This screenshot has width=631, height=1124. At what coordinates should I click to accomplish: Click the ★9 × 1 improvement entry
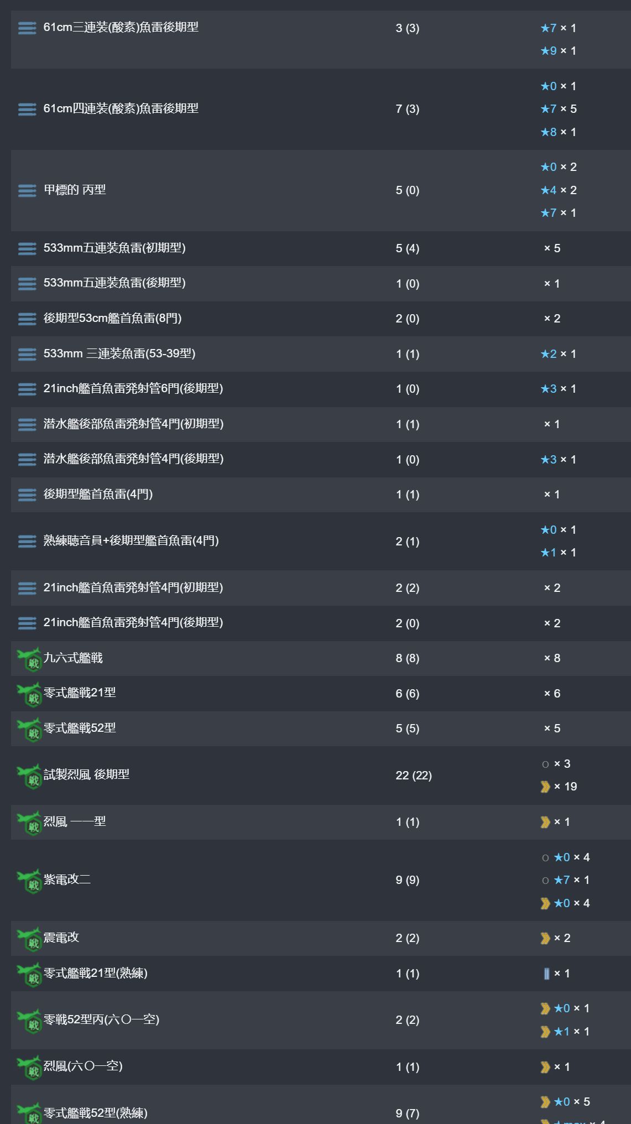(559, 51)
